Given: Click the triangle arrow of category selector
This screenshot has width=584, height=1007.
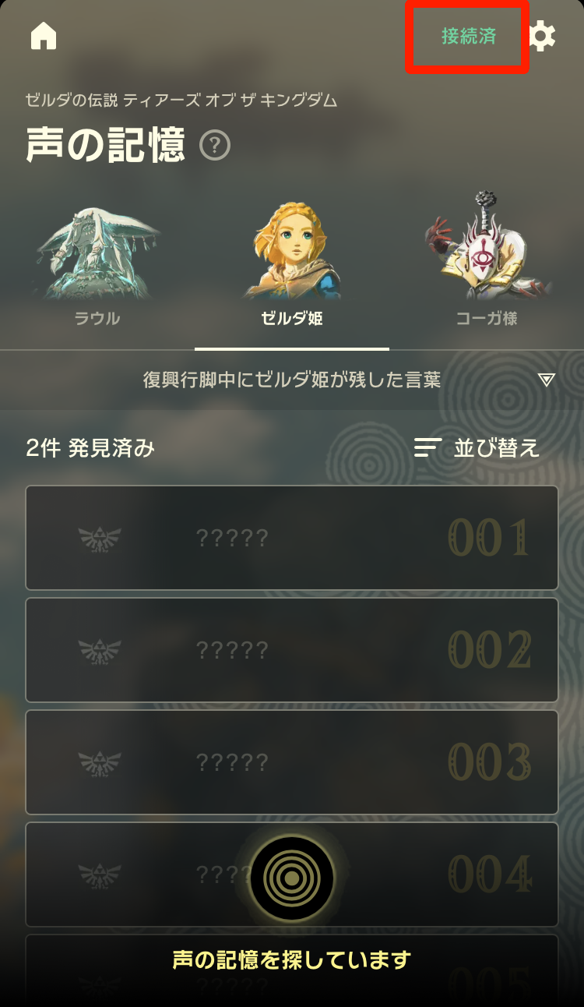Looking at the screenshot, I should pos(547,380).
